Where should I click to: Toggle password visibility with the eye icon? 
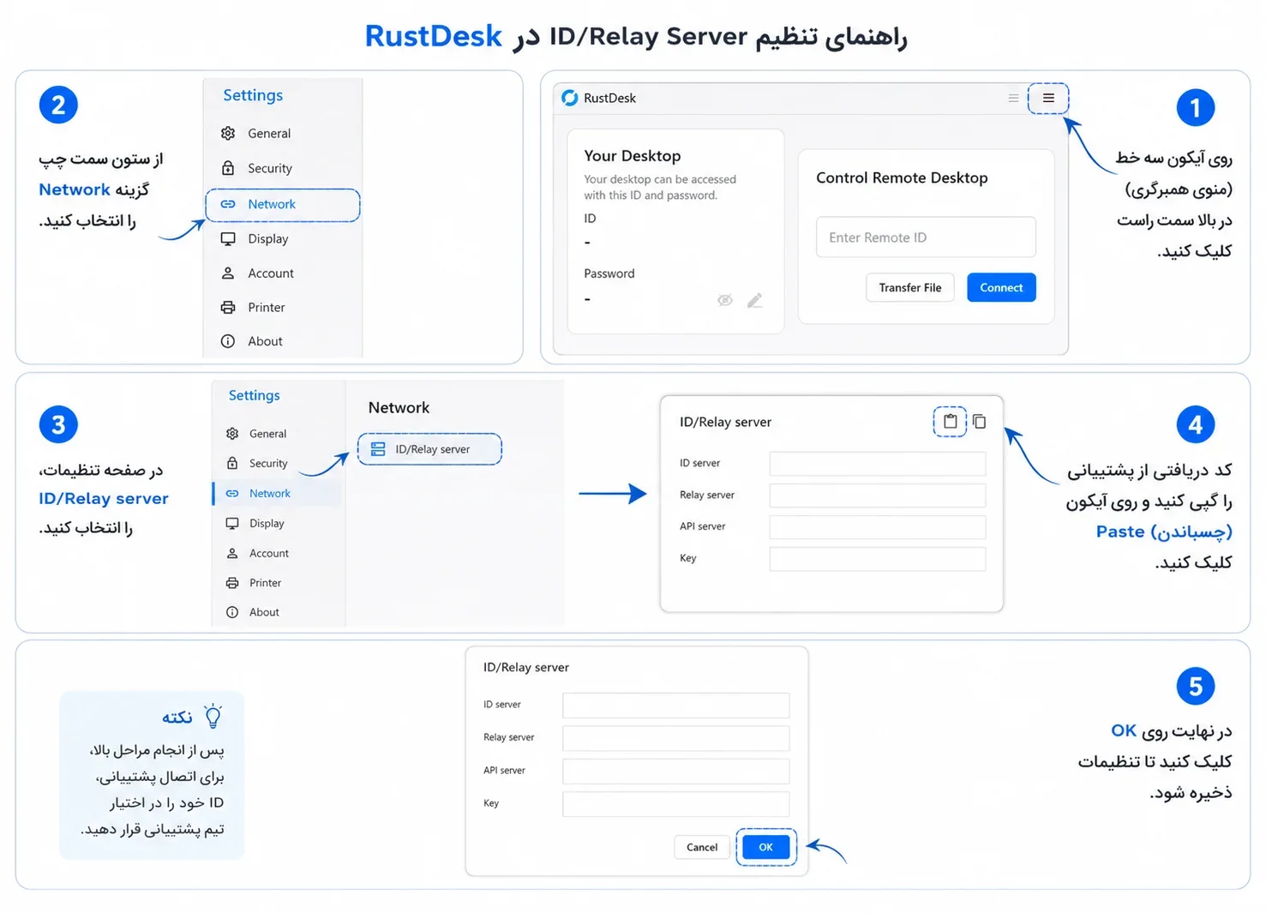point(725,300)
